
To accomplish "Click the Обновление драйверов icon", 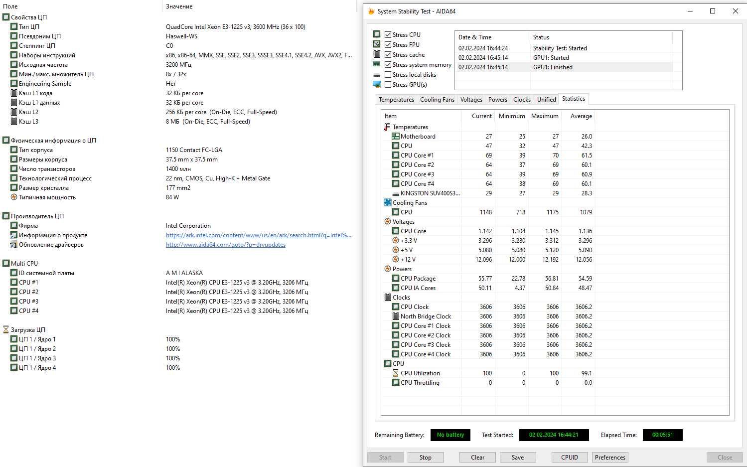I will 14,245.
